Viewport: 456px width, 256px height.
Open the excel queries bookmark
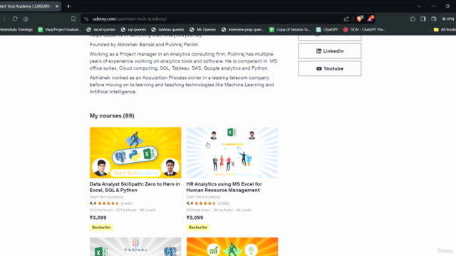point(101,30)
